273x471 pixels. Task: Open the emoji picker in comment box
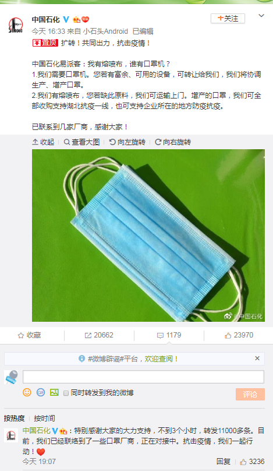point(27,392)
